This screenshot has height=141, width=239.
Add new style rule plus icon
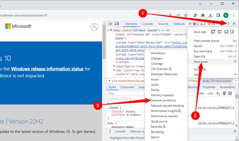click(218, 93)
